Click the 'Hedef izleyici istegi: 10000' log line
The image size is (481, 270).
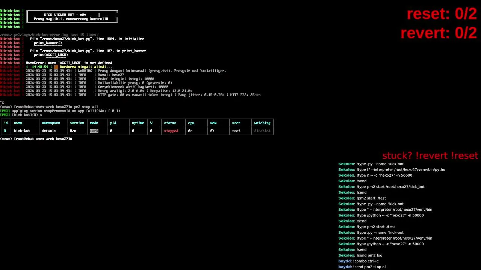90,79
